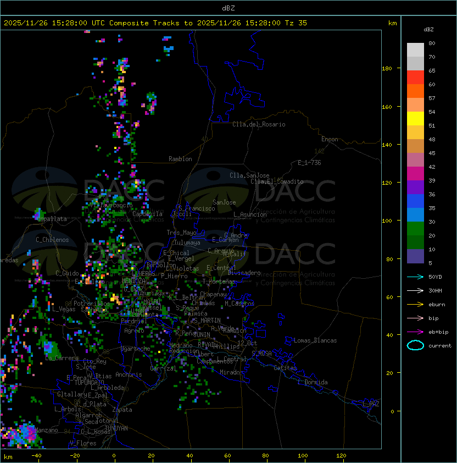Select the gray 65-70 dBZ swatch

click(x=415, y=63)
